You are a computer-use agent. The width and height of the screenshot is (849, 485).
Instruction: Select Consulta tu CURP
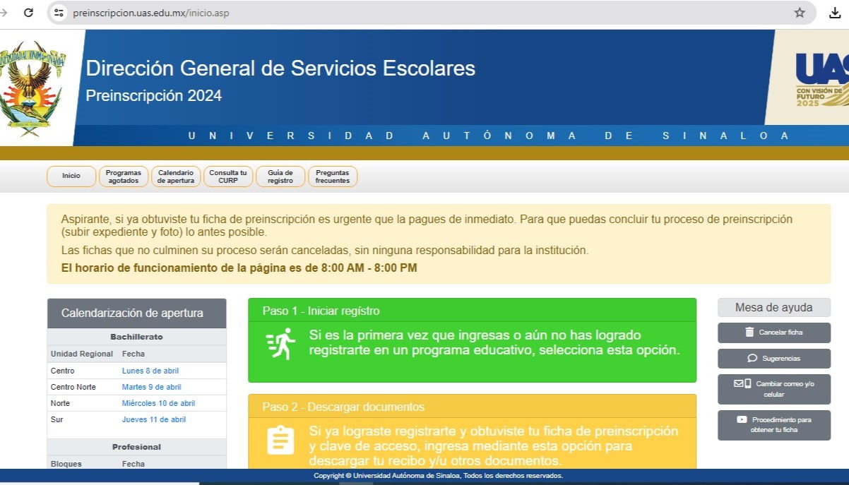tap(228, 176)
